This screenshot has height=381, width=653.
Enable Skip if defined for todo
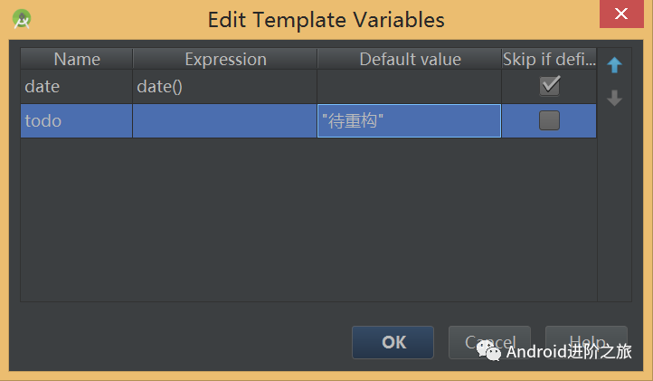[x=549, y=120]
